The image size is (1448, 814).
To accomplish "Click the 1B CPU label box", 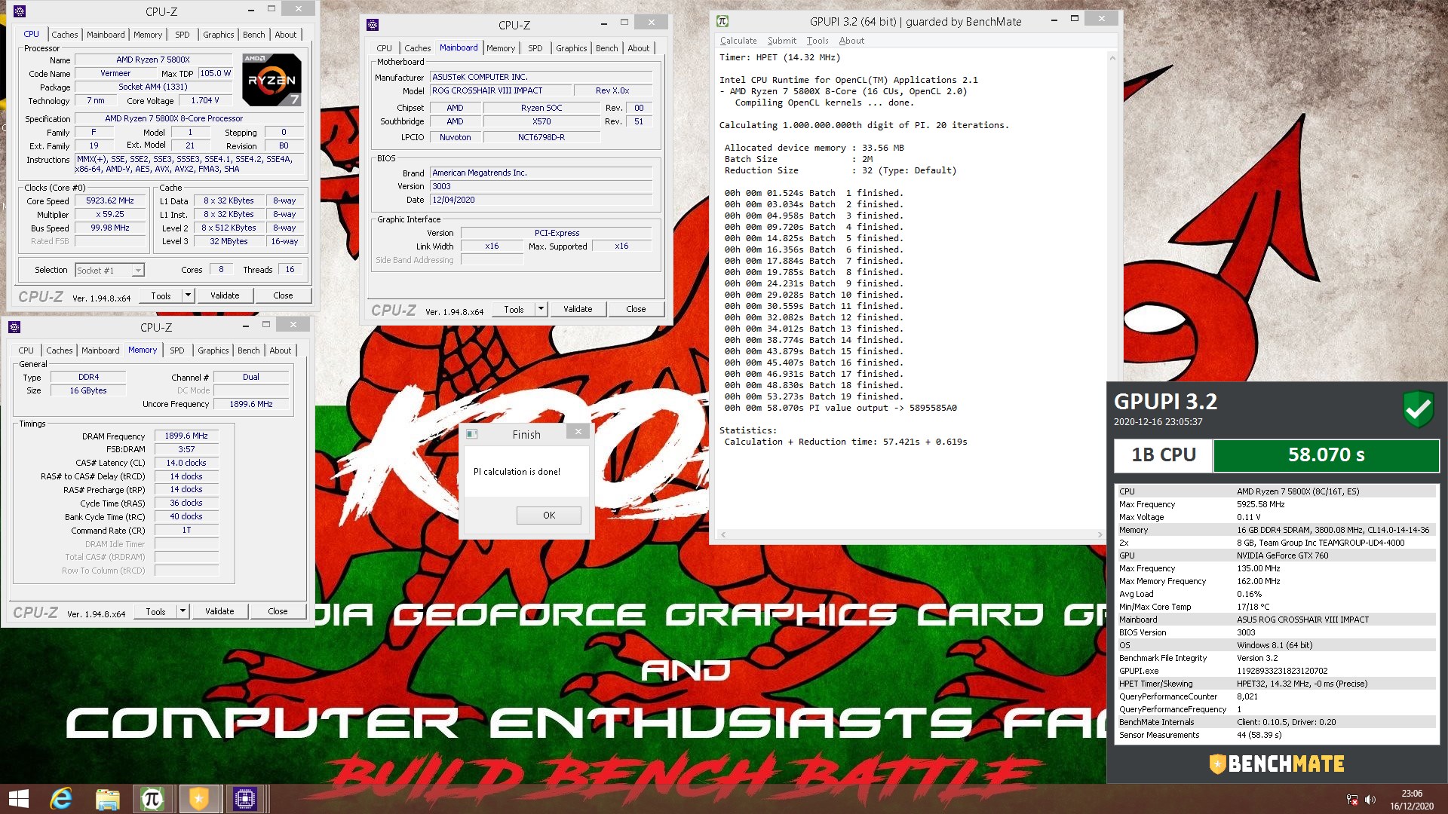I will click(1163, 454).
